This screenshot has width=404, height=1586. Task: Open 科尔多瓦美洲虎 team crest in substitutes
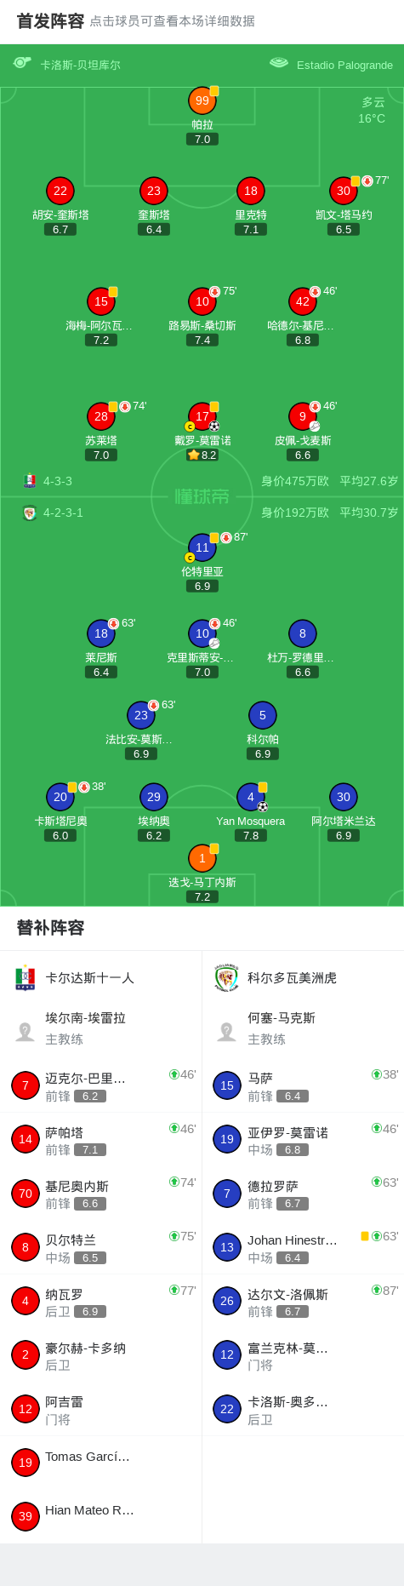(x=226, y=978)
